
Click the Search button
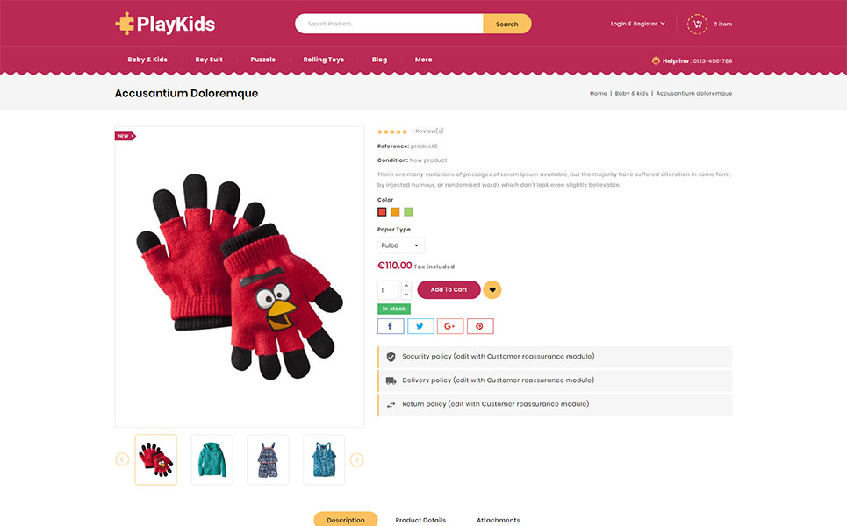pyautogui.click(x=507, y=24)
